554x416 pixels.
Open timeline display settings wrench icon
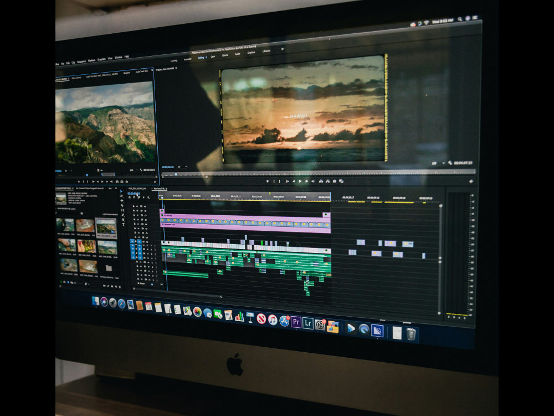(148, 197)
